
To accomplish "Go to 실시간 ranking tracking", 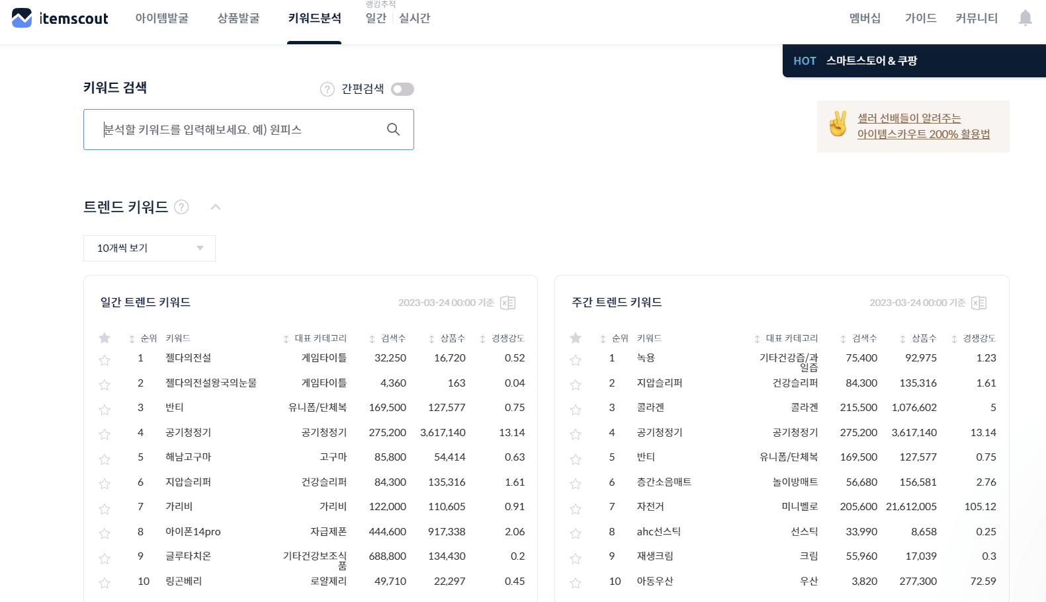I will (x=415, y=19).
